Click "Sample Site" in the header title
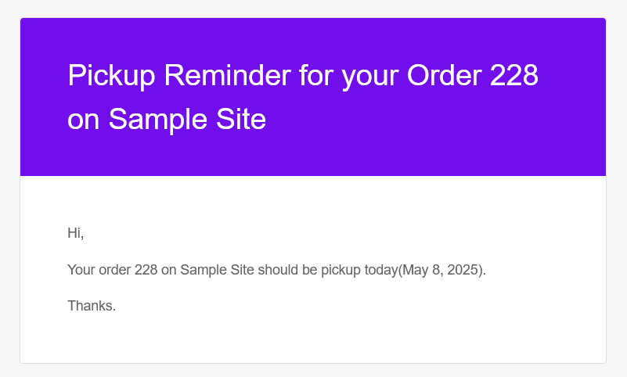627x377 pixels. 187,120
